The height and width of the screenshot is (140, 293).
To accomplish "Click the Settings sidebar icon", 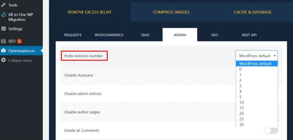I will click(x=3, y=29).
